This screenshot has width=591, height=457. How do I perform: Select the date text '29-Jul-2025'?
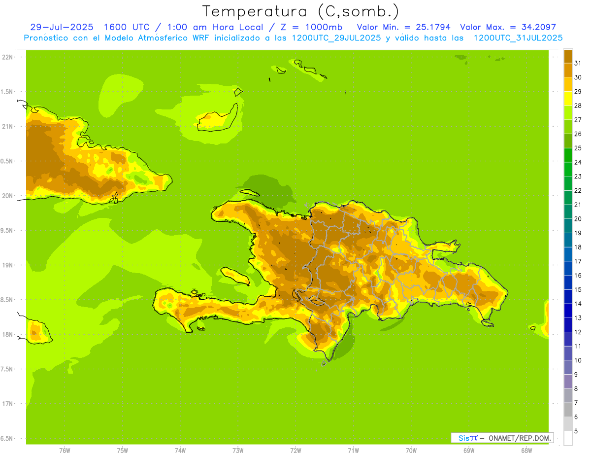tap(62, 27)
